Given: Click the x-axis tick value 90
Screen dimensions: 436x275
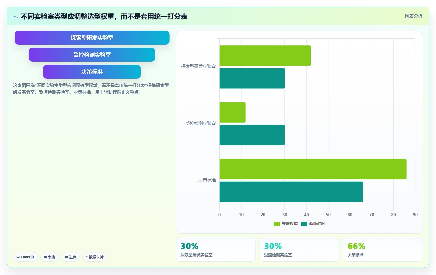Looking at the screenshot, I should pos(415,215).
